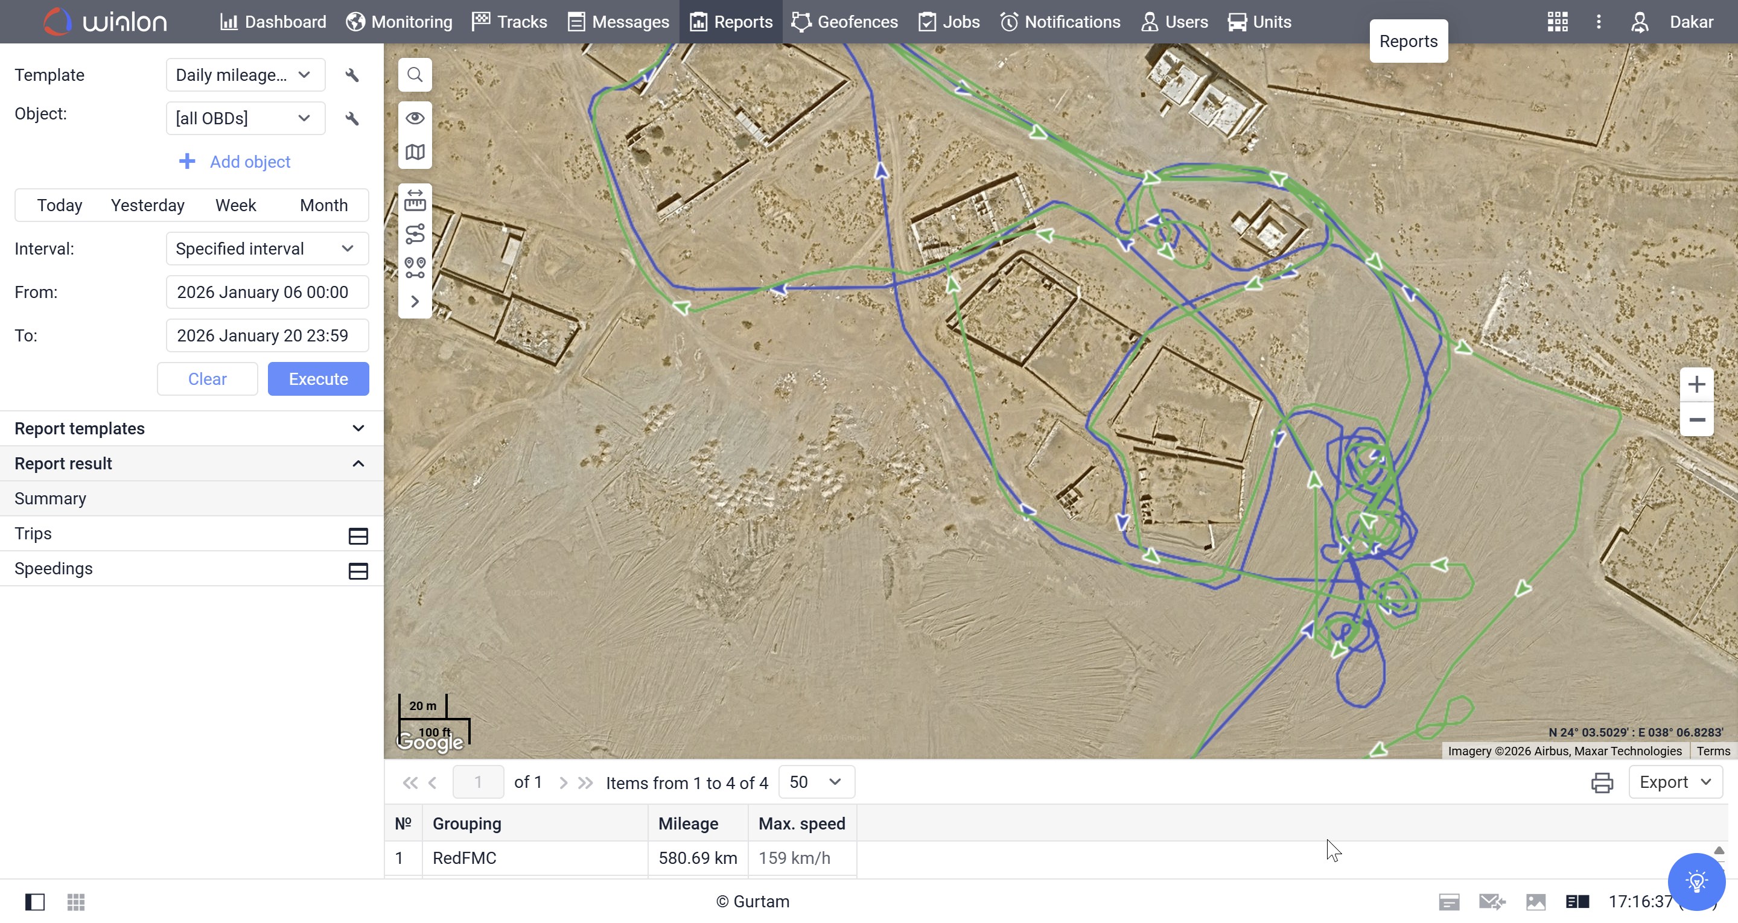Switch to the Monitoring tab

[x=399, y=22]
